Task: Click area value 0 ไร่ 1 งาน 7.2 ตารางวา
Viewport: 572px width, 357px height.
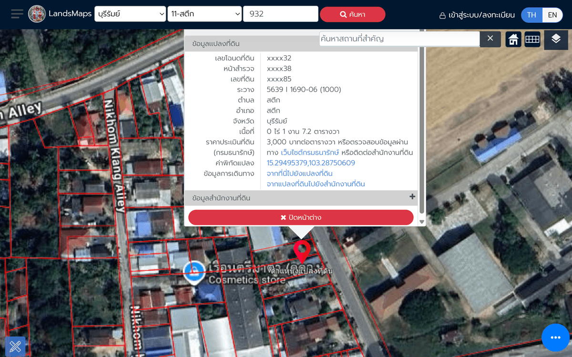Action: tap(303, 131)
